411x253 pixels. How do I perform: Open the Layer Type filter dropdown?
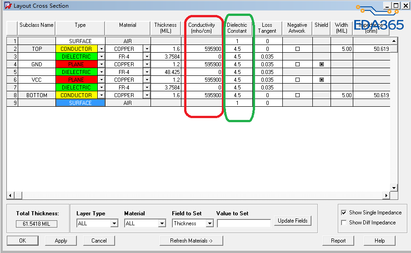[x=114, y=223]
